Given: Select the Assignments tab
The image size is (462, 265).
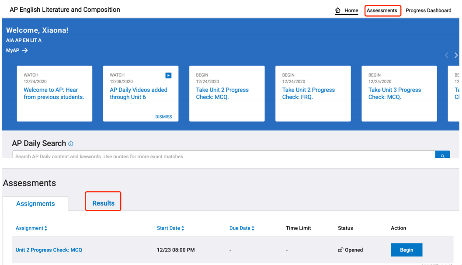Looking at the screenshot, I should point(35,204).
